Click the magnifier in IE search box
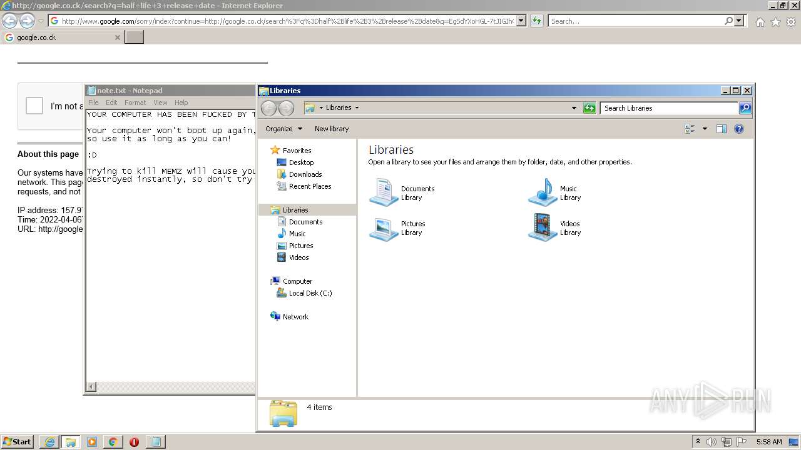Screen dimensions: 801x450 point(728,21)
